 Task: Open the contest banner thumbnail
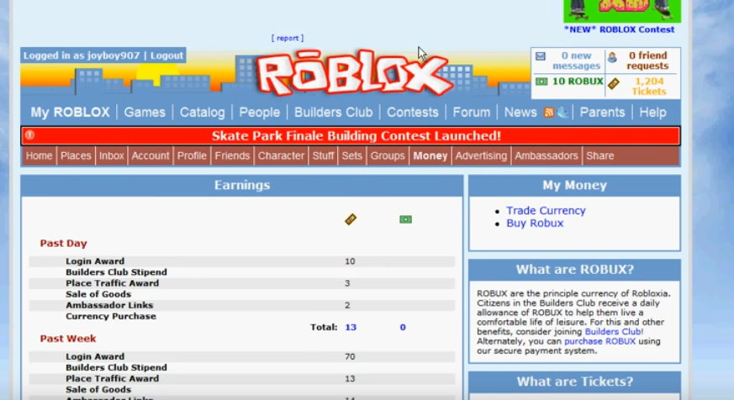coord(622,11)
